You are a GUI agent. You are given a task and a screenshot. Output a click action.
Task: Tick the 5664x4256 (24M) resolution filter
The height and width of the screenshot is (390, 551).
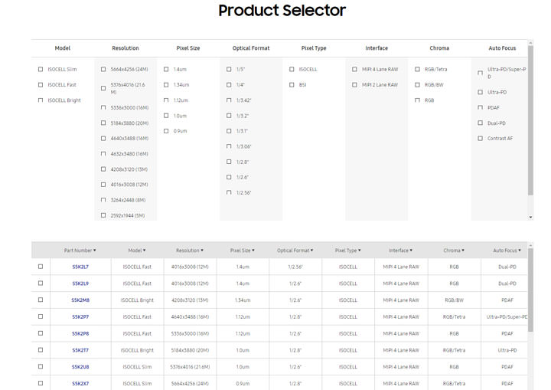coord(103,70)
